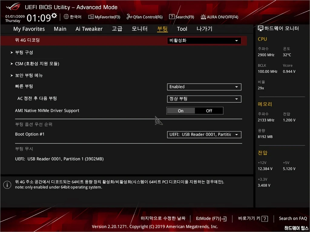Image resolution: width=310 pixels, height=232 pixels.
Task: Open the Ai Tweaker tab
Action: (89, 29)
